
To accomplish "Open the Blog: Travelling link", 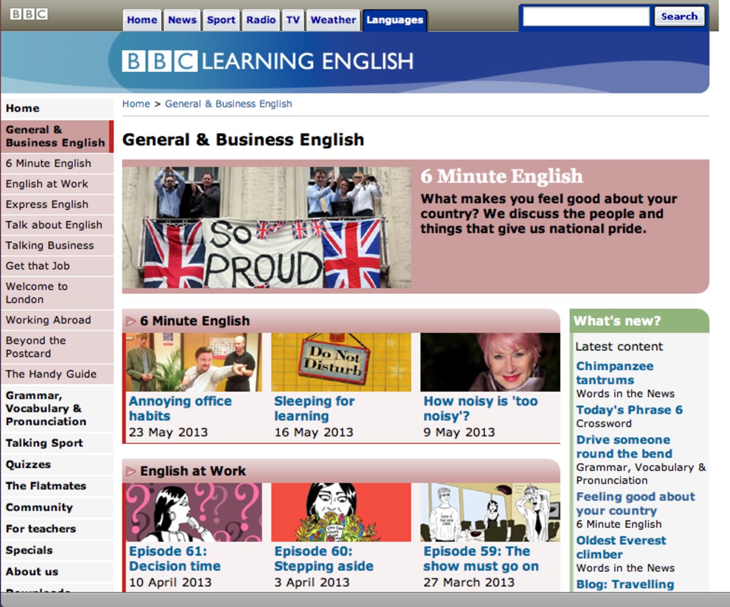I will 625,584.
